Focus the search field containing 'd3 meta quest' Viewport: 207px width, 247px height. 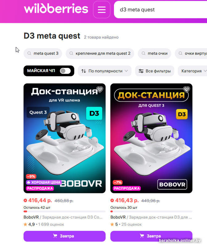pos(160,10)
